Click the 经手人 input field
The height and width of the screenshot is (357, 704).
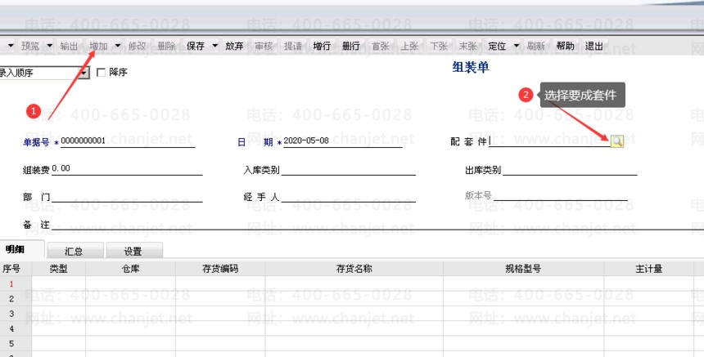click(x=349, y=196)
